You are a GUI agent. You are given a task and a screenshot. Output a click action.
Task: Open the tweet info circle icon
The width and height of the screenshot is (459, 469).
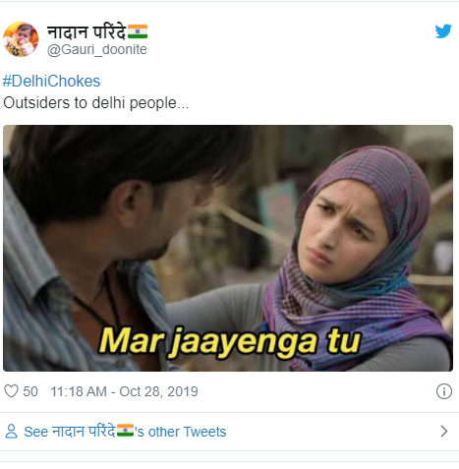pos(444,391)
